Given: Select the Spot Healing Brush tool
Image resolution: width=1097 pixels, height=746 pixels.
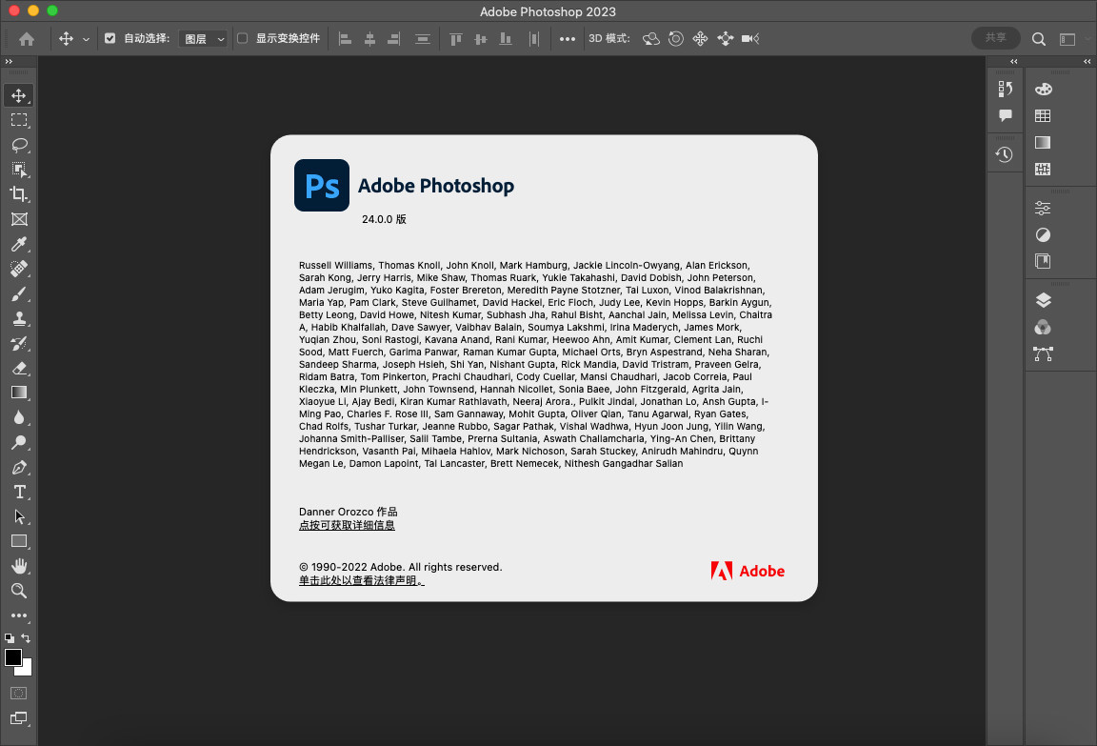Looking at the screenshot, I should coord(19,269).
